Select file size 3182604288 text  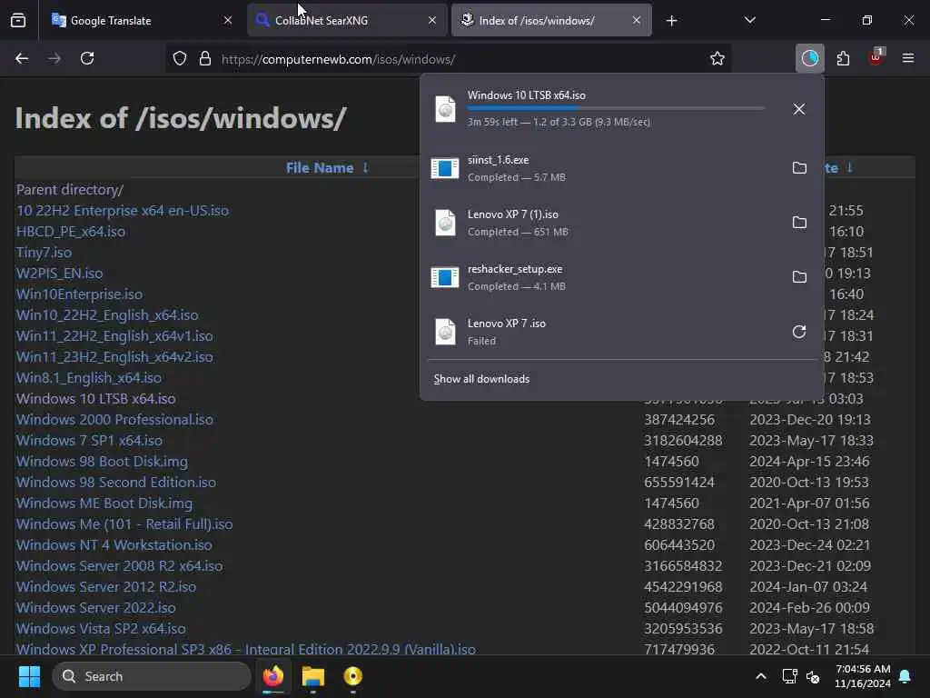(x=683, y=440)
